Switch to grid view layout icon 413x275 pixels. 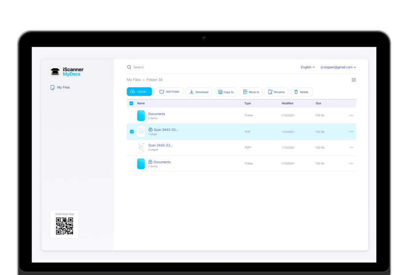pyautogui.click(x=354, y=80)
